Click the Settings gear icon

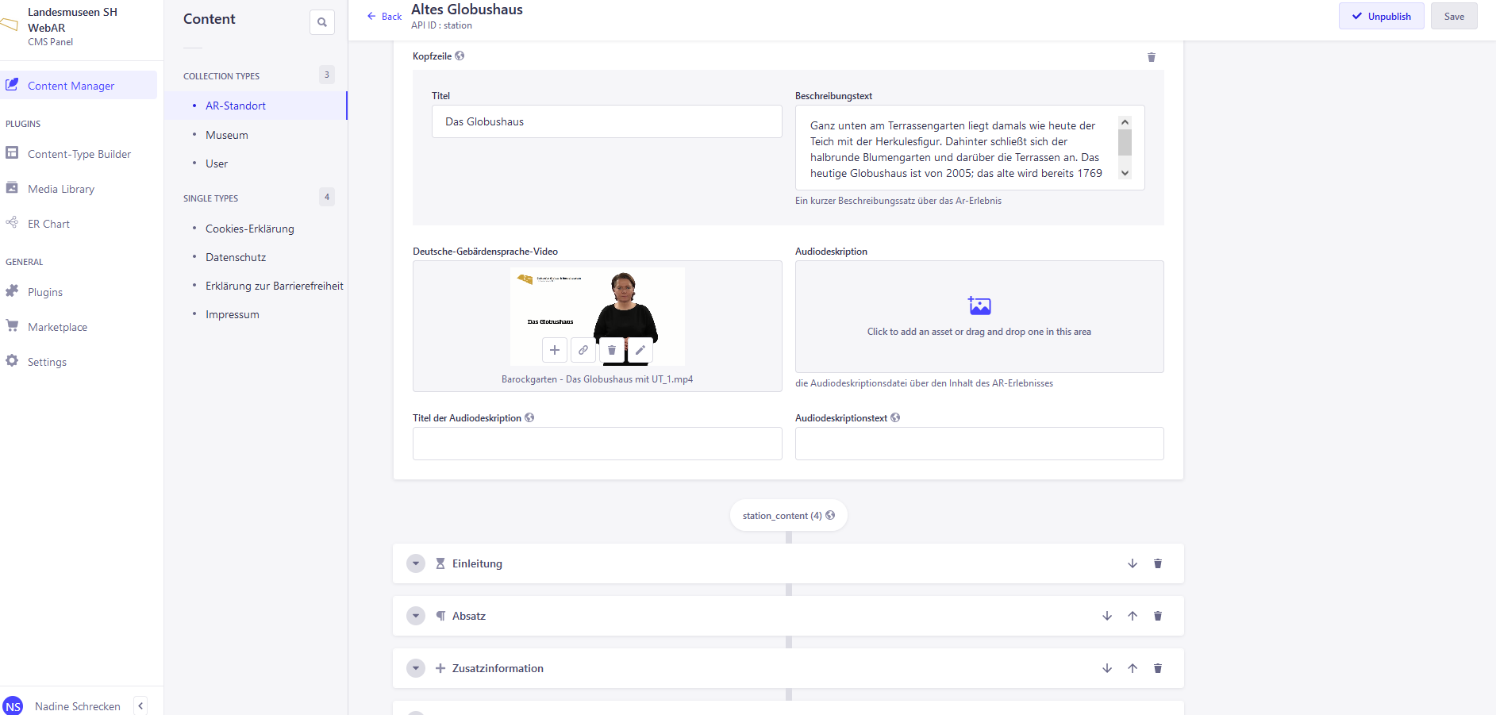pos(12,360)
